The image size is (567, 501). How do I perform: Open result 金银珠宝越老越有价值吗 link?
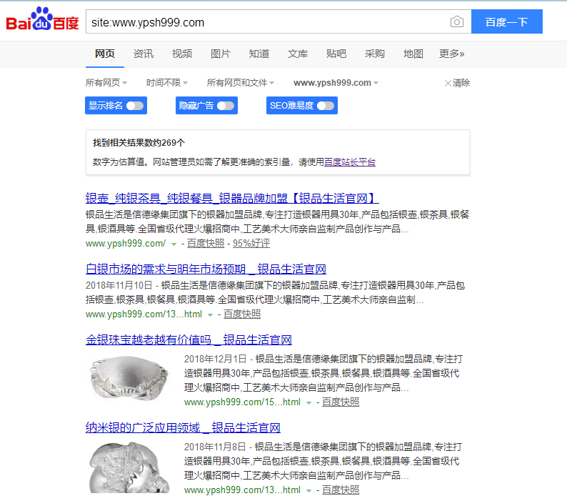(189, 339)
